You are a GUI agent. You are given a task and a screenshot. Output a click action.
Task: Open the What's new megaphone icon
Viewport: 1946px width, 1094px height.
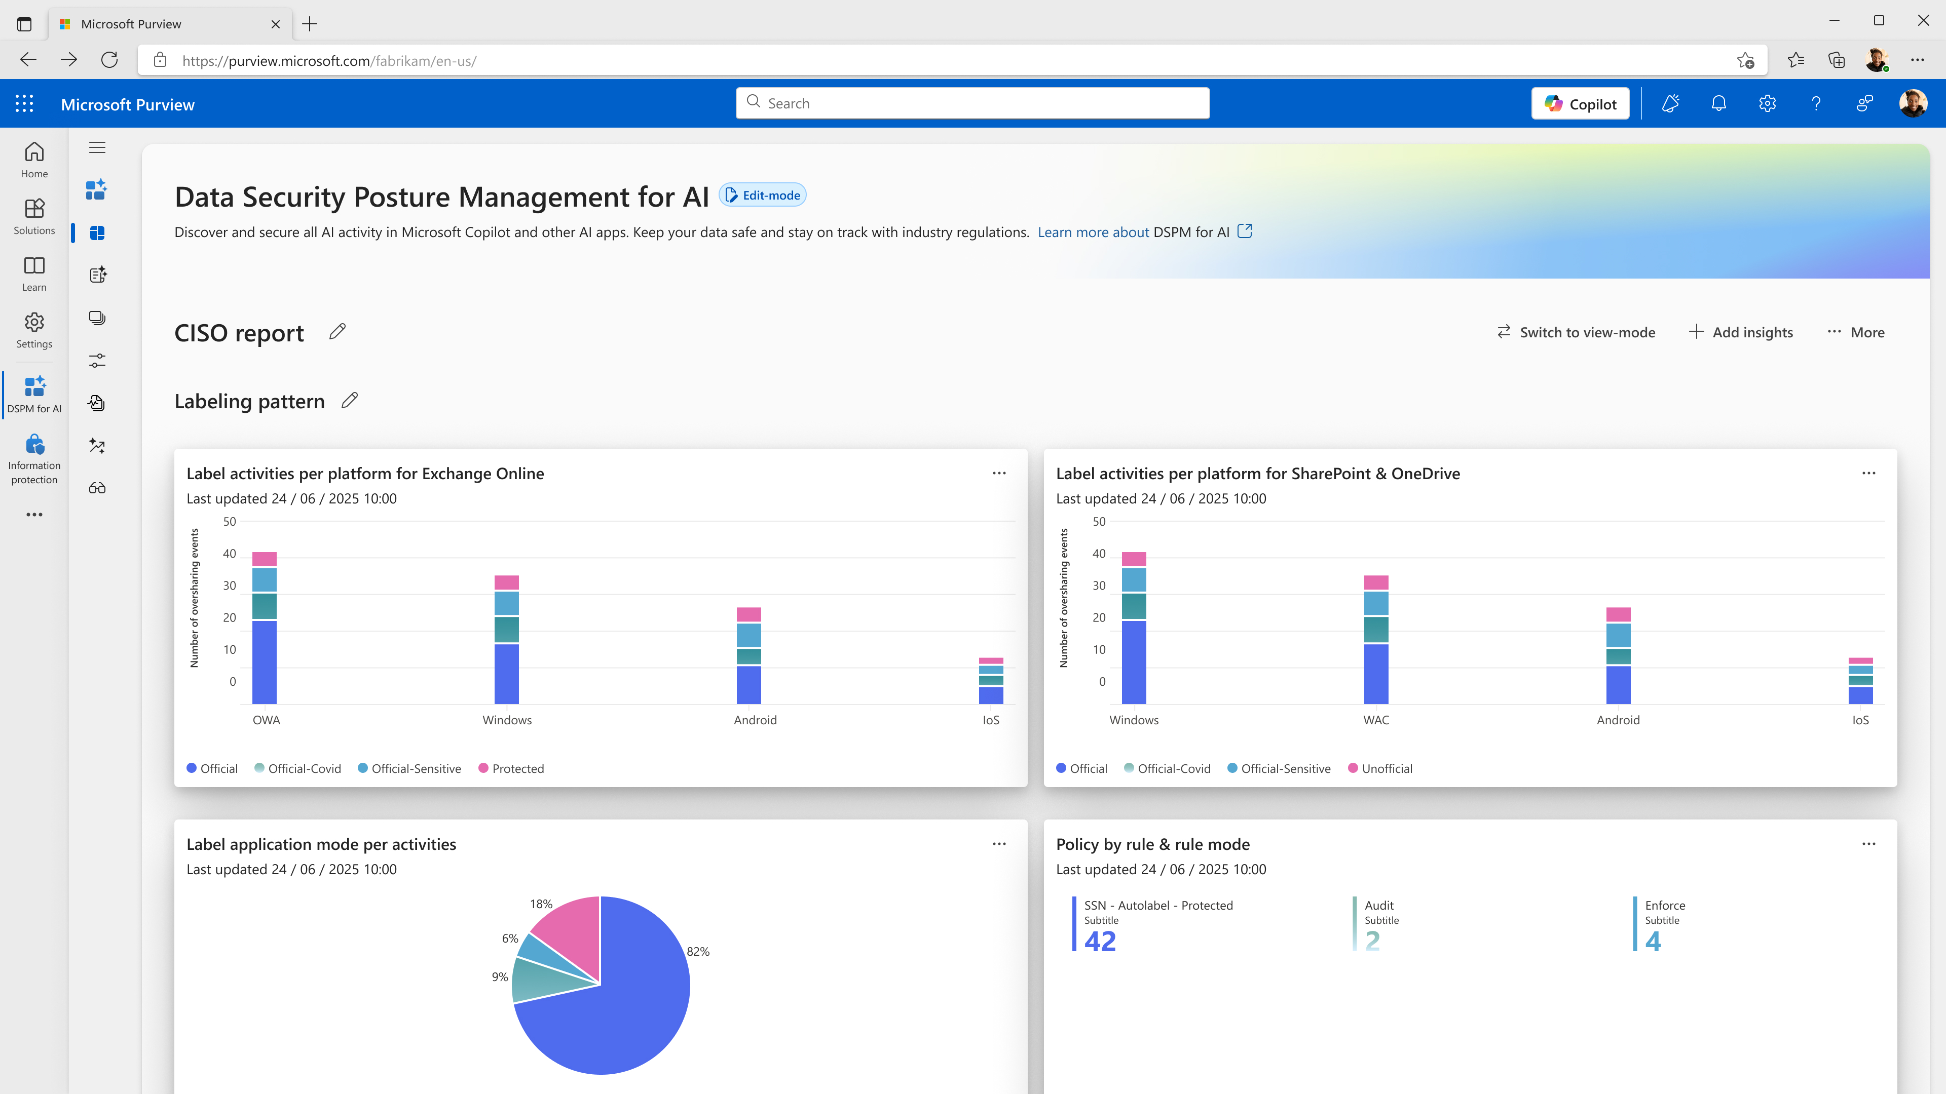pos(1670,103)
